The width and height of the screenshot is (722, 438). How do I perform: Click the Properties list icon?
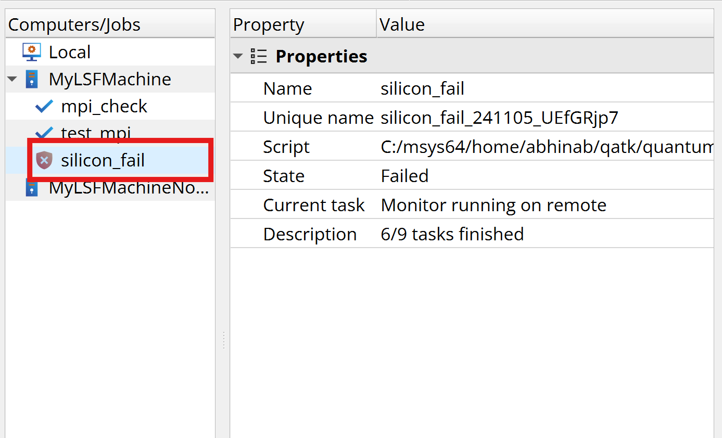(258, 56)
